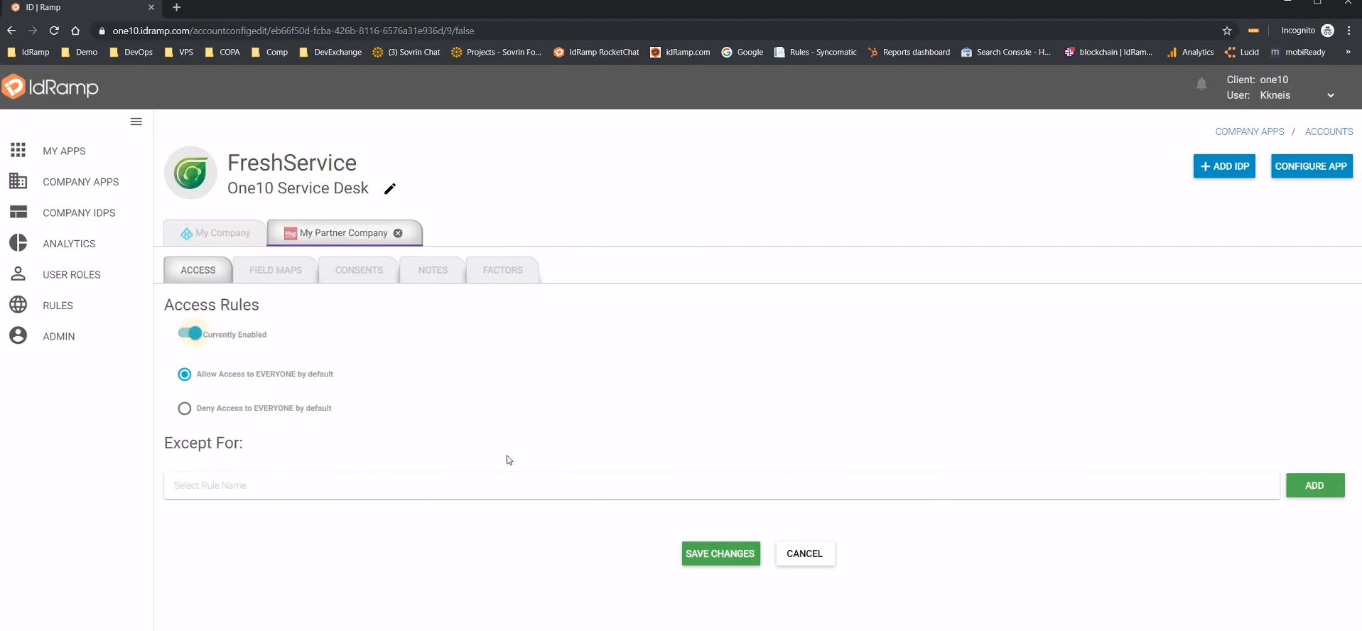Image resolution: width=1362 pixels, height=631 pixels.
Task: Open Company IDPs icon
Action: [18, 212]
